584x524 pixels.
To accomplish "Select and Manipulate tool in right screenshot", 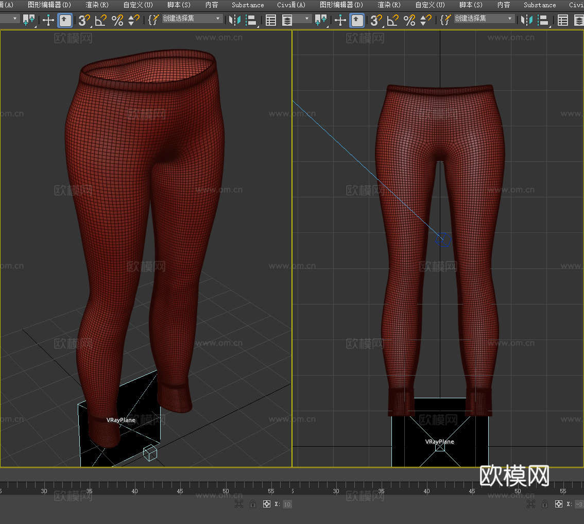I will pos(340,20).
